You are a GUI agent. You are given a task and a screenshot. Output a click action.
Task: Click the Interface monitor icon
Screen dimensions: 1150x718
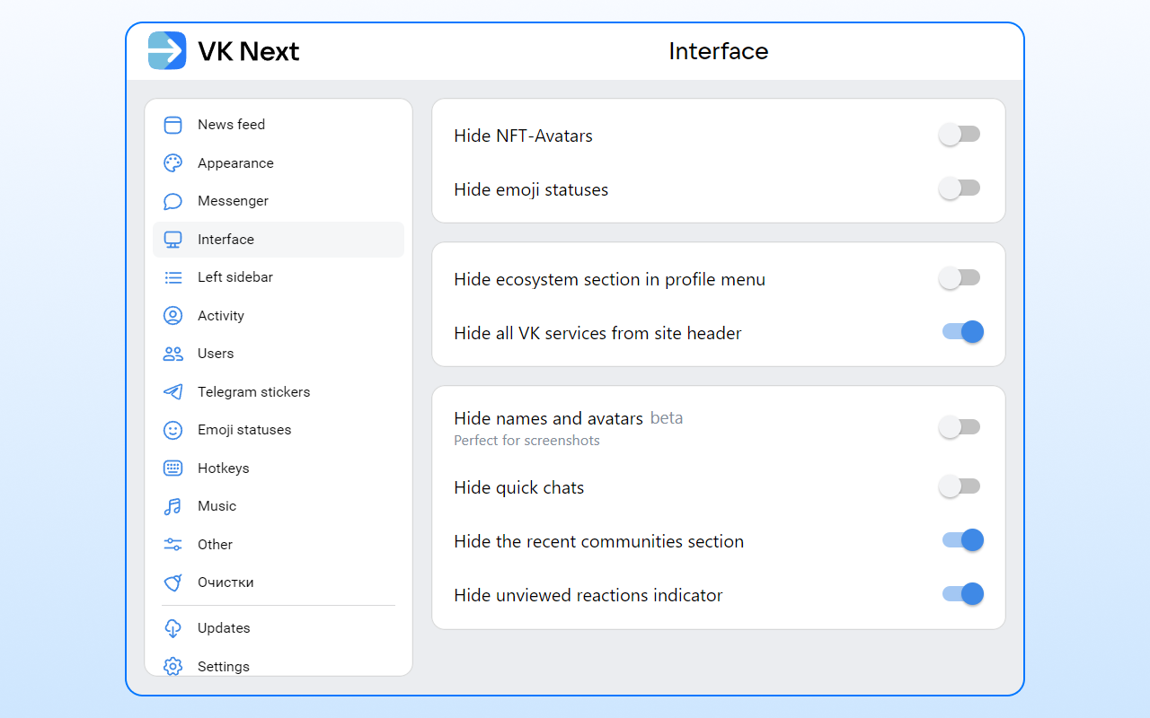[x=172, y=239]
